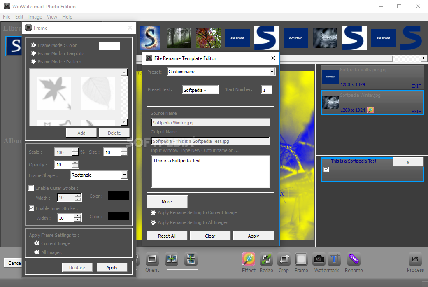
Task: Click EXIF on Softpedia wallpaper.jpg row
Action: click(416, 86)
